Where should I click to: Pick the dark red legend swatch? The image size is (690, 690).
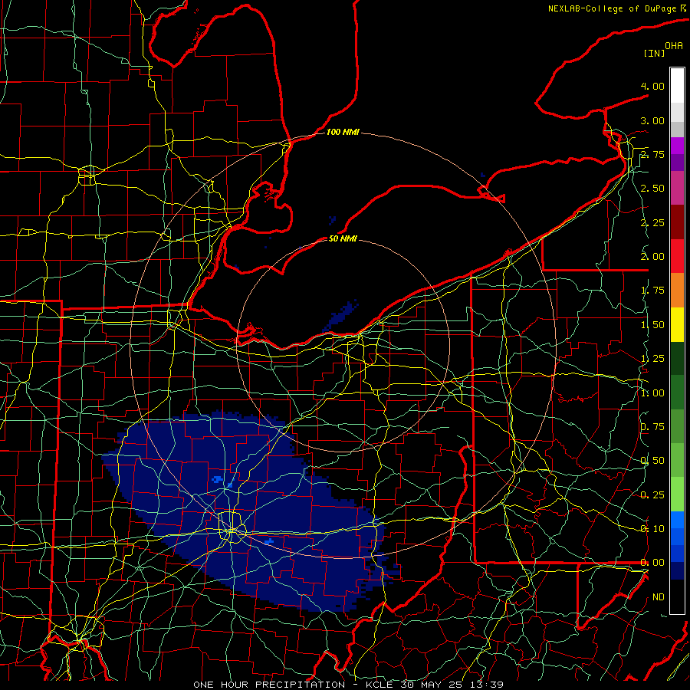(677, 222)
